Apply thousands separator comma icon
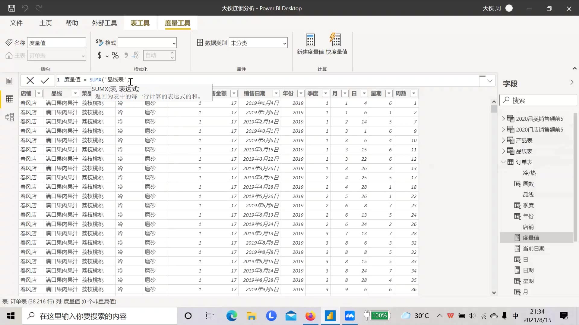The height and width of the screenshot is (325, 579). (126, 55)
